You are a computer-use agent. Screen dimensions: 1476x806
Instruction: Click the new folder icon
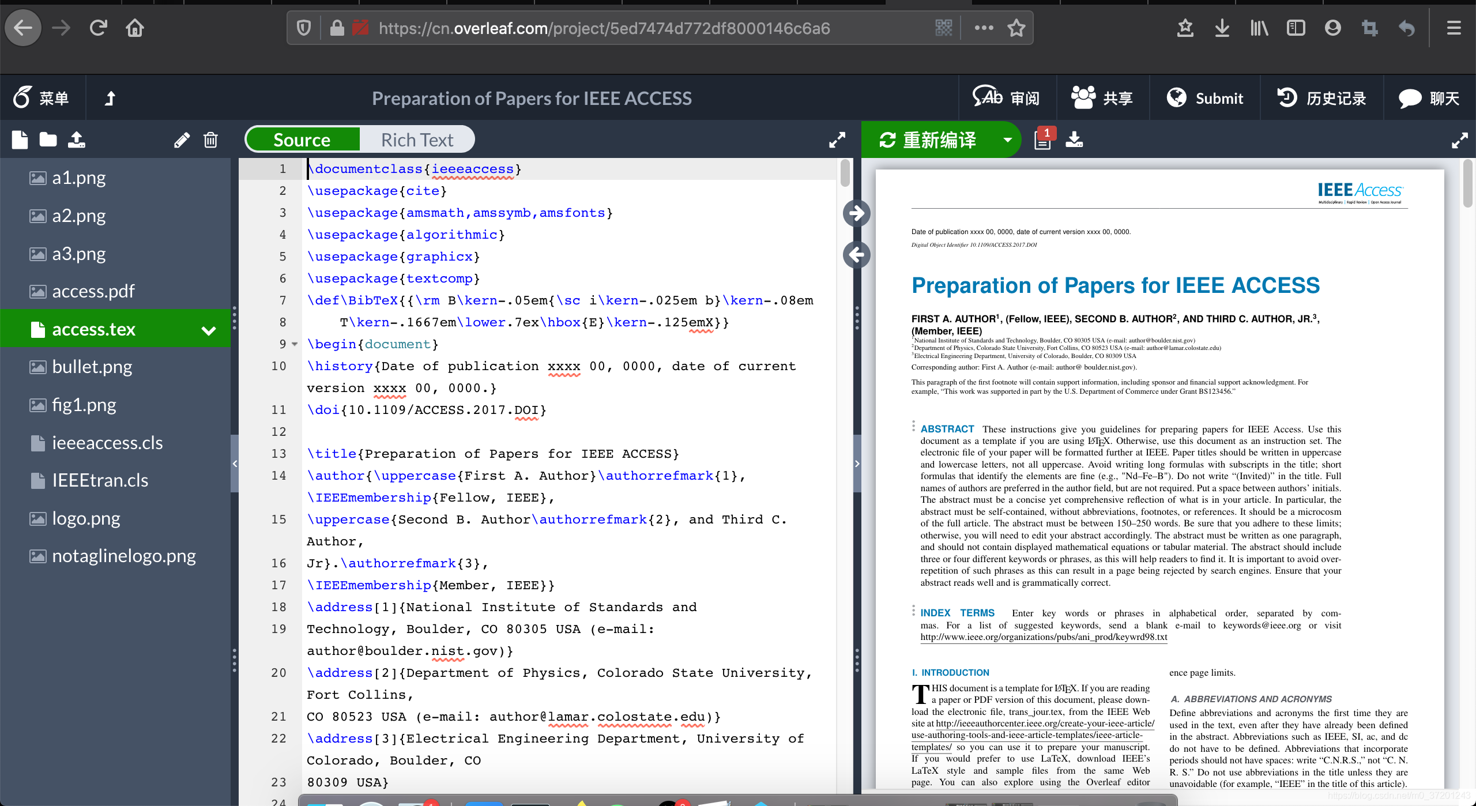coord(48,140)
